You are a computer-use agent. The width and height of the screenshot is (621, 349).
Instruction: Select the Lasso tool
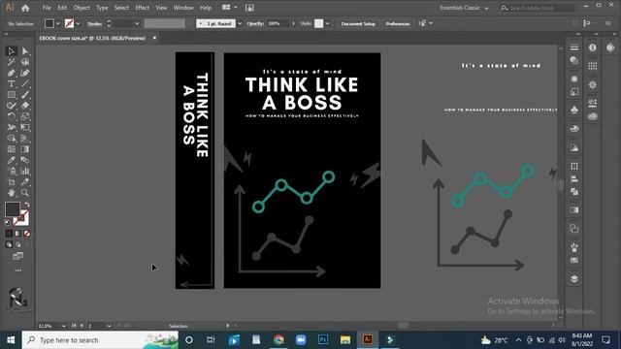(25, 62)
